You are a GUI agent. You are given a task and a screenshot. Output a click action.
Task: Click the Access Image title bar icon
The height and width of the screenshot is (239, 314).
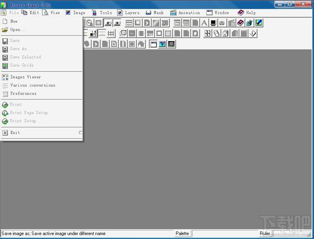click(4, 5)
